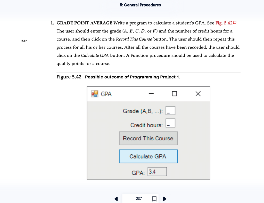Select the Credit hours entry box

tap(171, 123)
